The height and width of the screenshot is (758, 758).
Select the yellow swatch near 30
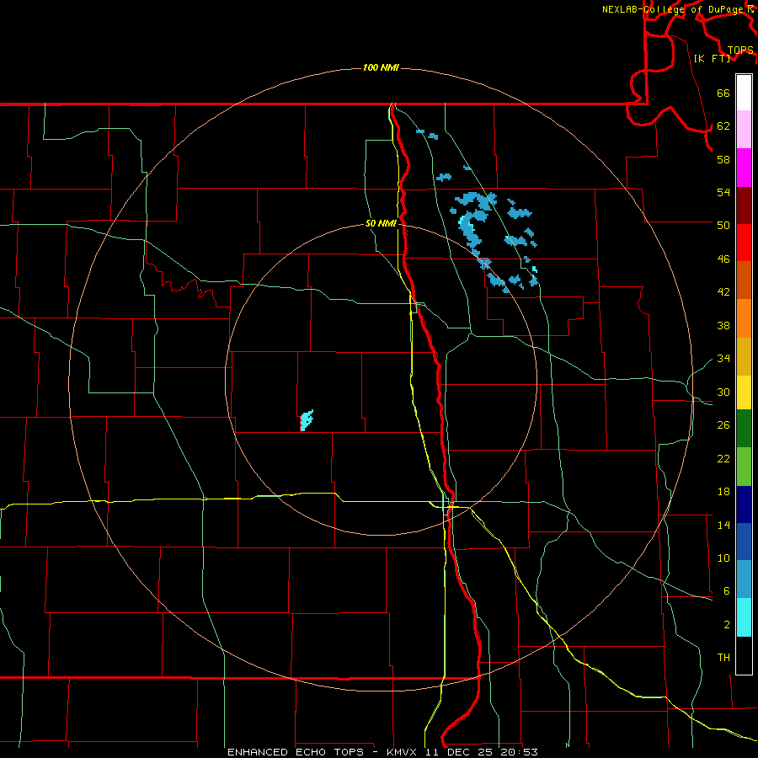click(x=744, y=392)
